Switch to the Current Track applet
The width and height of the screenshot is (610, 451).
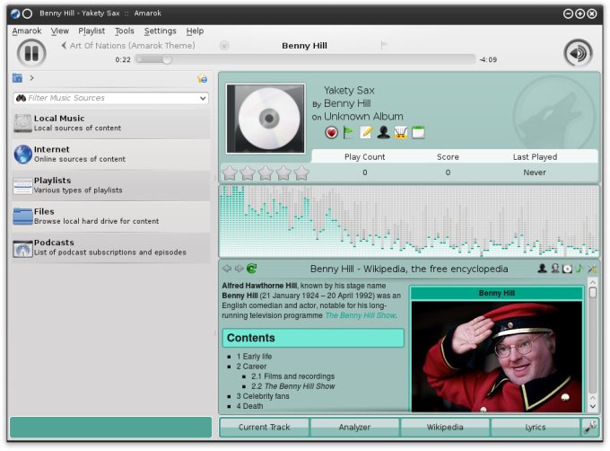pyautogui.click(x=264, y=428)
